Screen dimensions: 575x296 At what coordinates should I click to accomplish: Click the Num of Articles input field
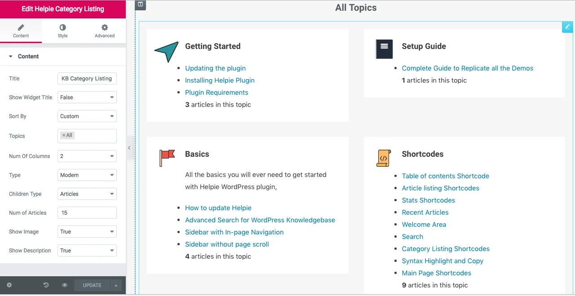point(87,213)
